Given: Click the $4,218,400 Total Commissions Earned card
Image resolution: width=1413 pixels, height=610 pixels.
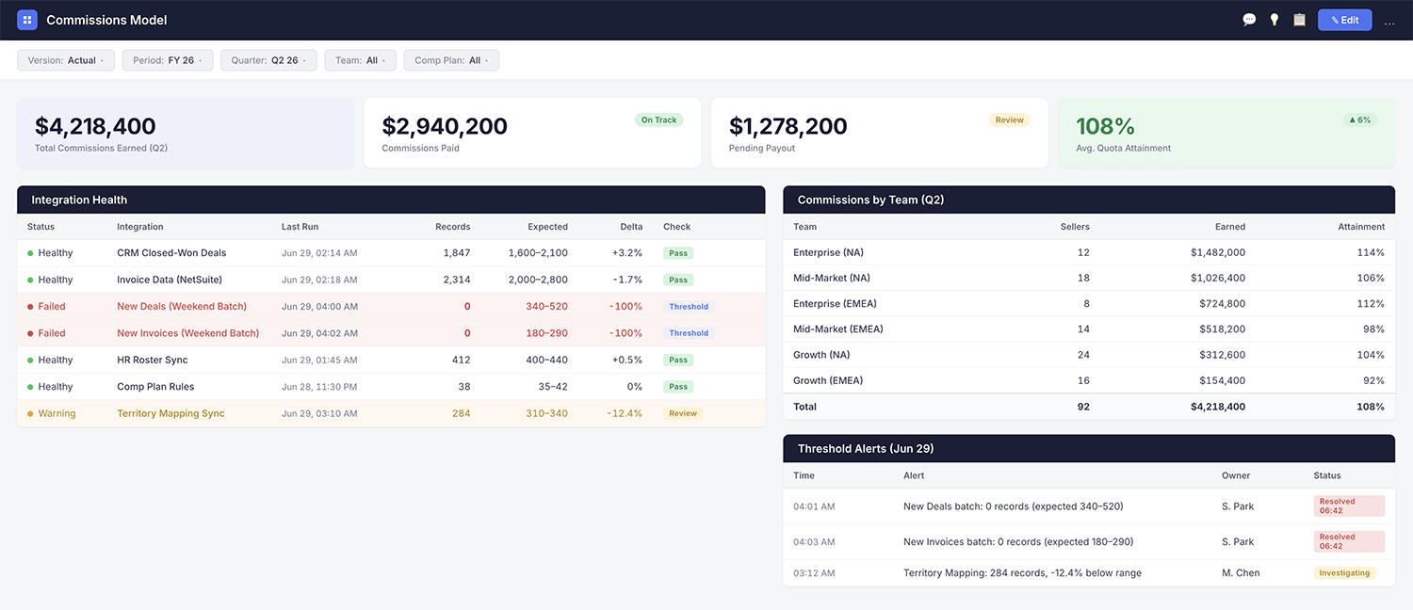Looking at the screenshot, I should (x=186, y=133).
